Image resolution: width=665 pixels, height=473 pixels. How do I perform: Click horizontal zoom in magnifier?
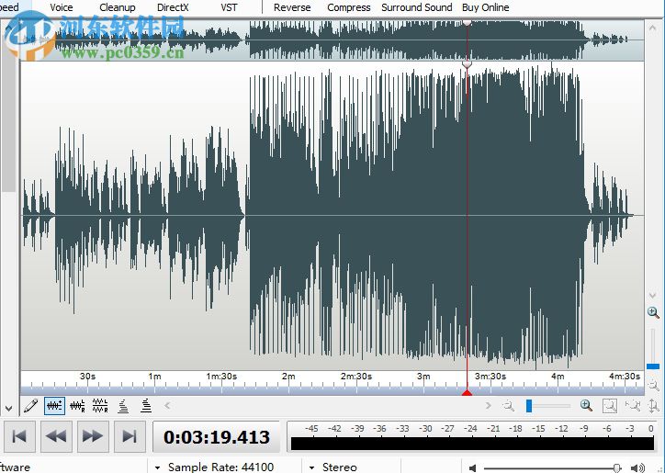(x=586, y=406)
